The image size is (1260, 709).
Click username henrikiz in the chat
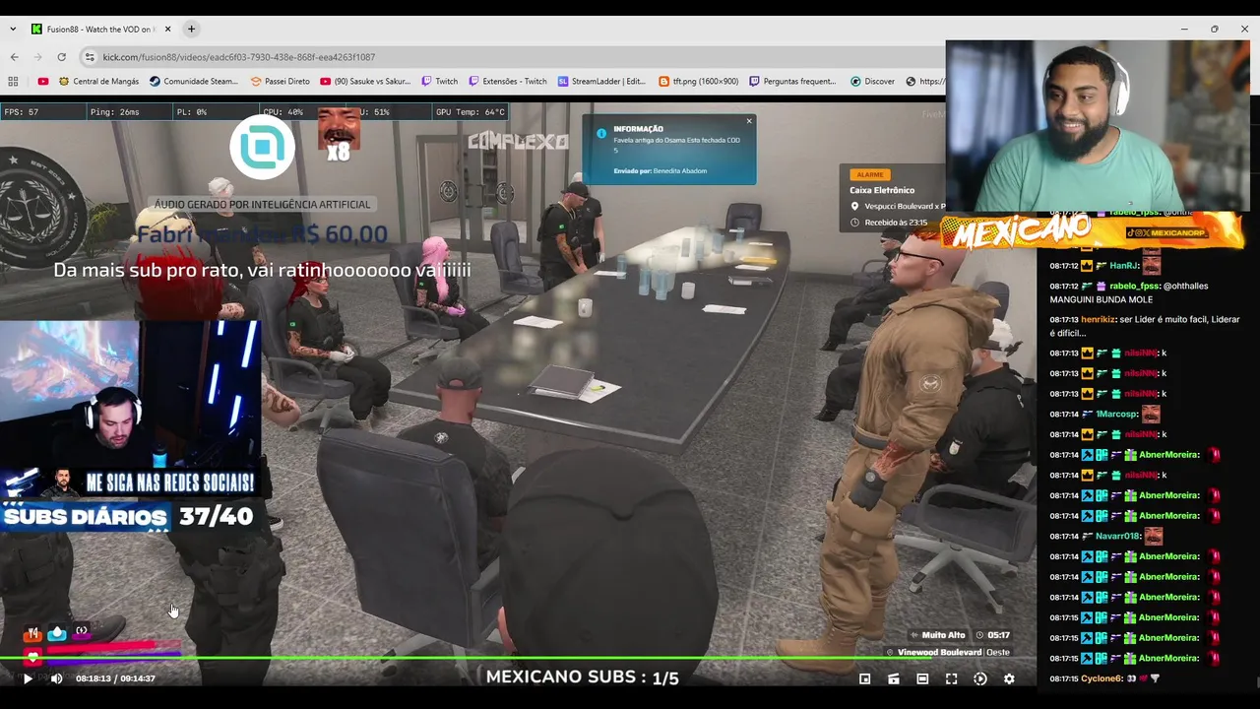tap(1100, 319)
